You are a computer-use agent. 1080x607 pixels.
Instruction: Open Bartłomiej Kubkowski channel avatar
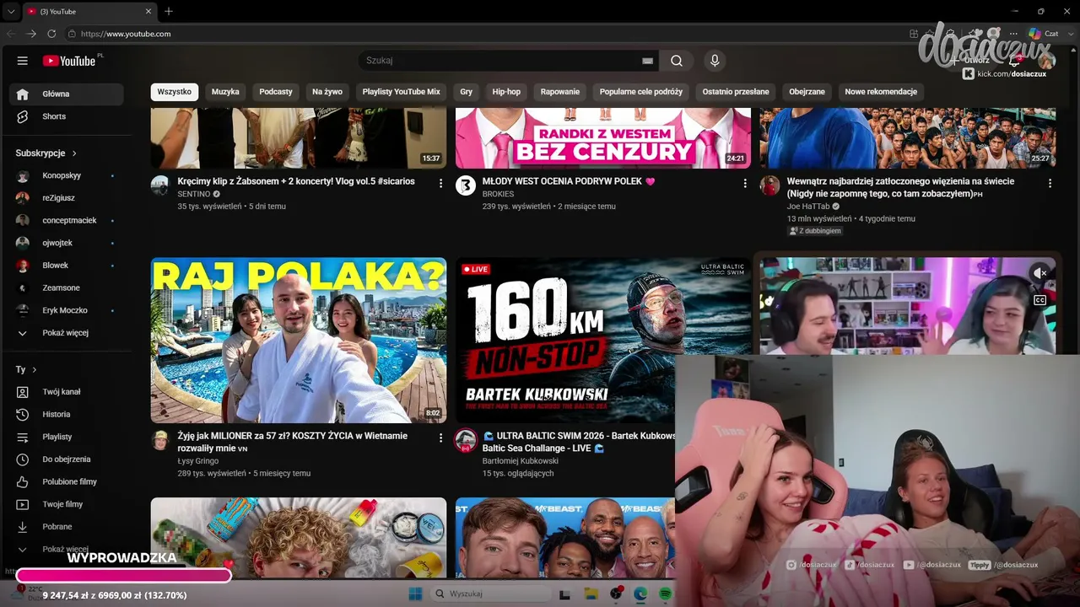point(466,440)
